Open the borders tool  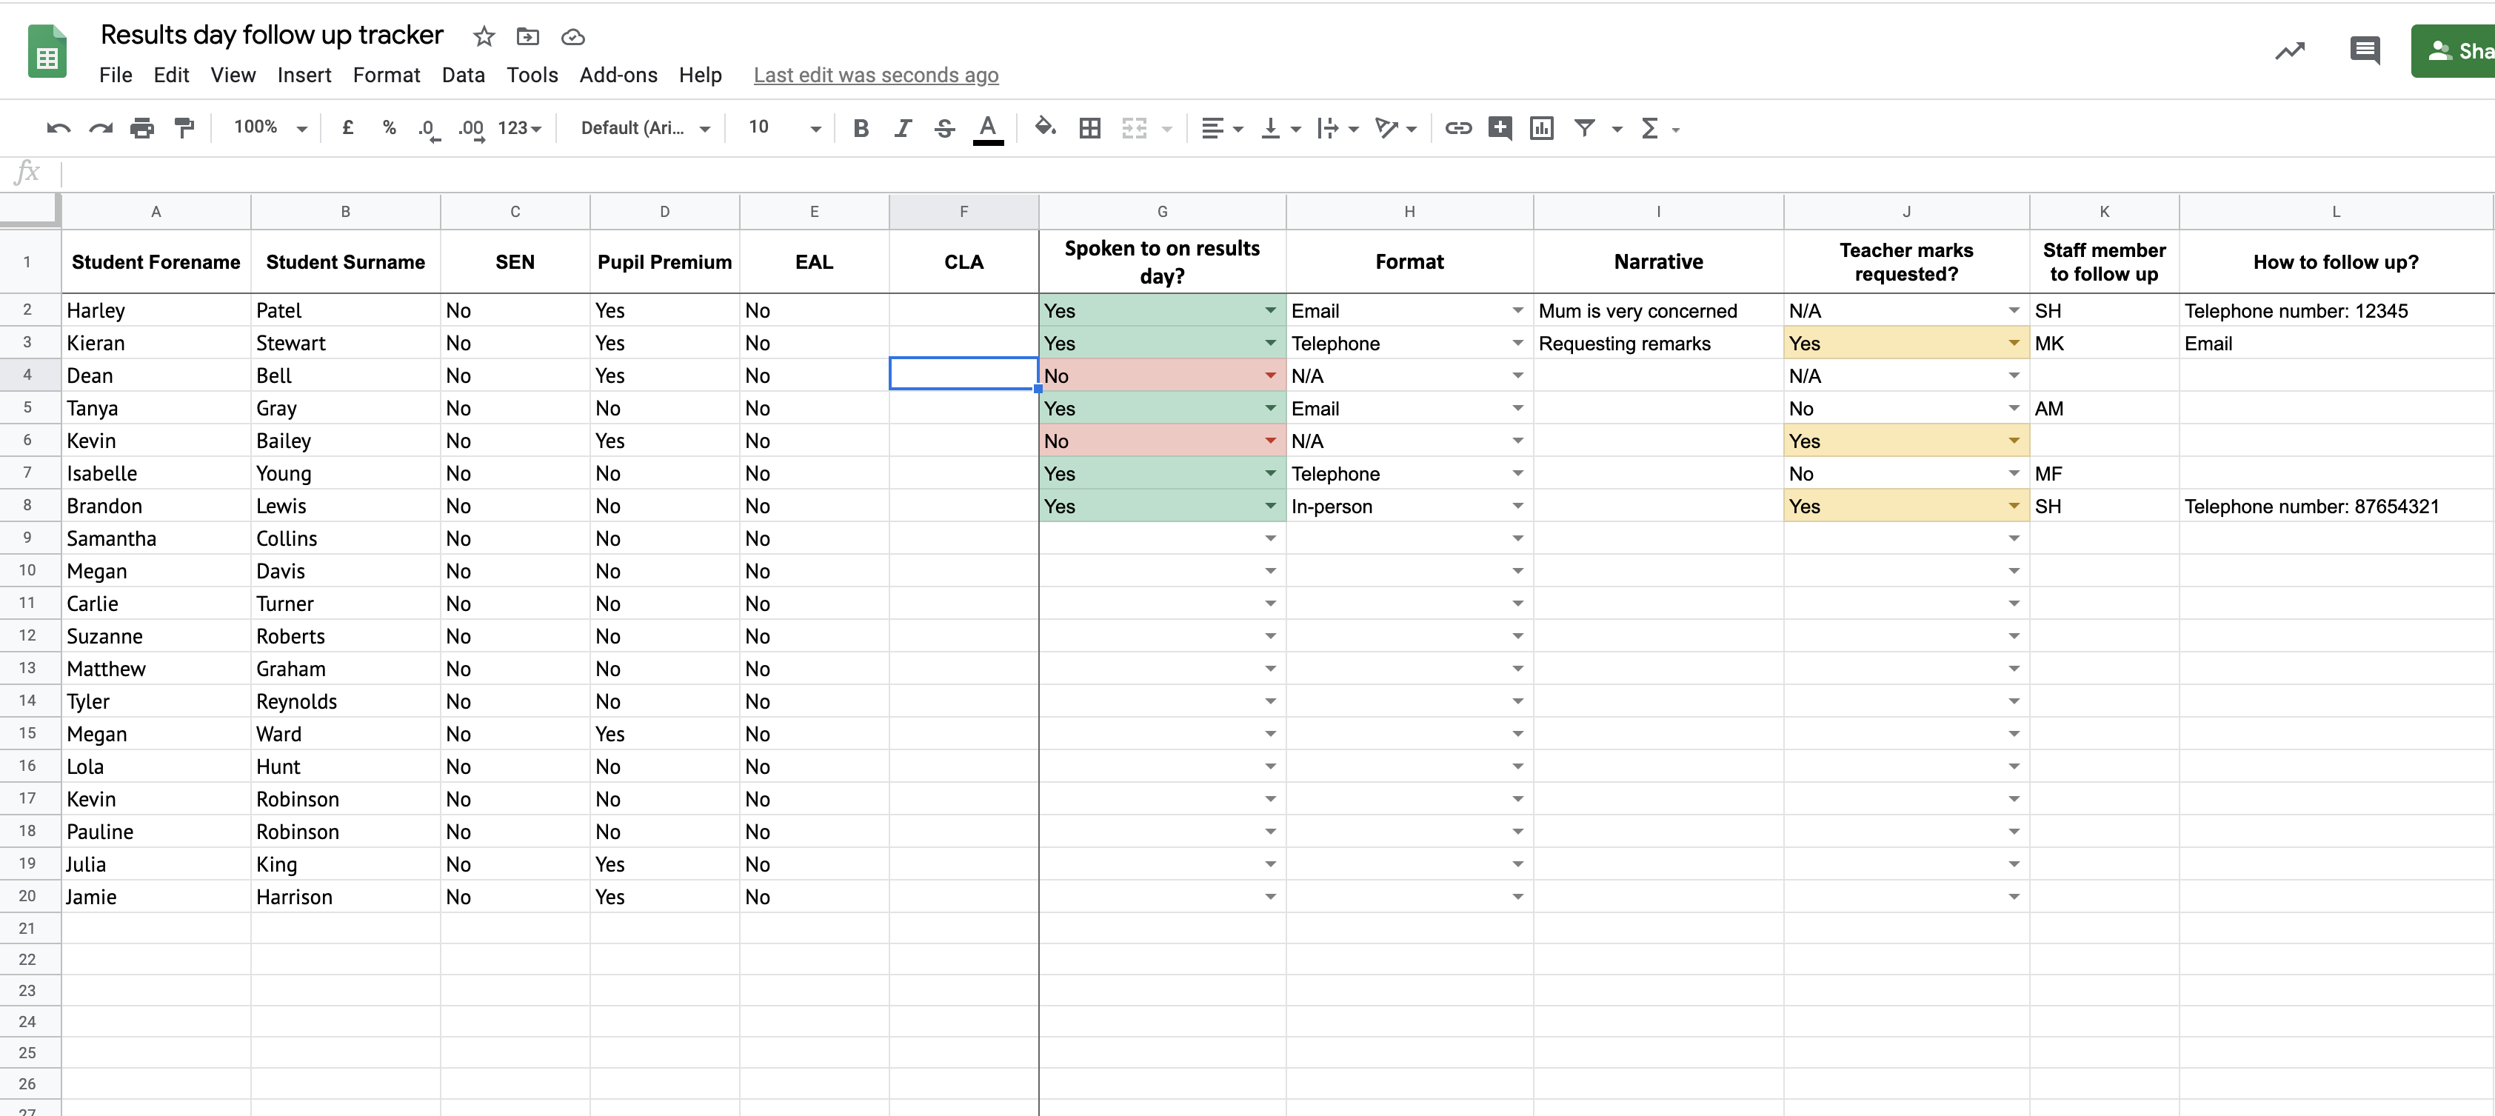tap(1089, 127)
